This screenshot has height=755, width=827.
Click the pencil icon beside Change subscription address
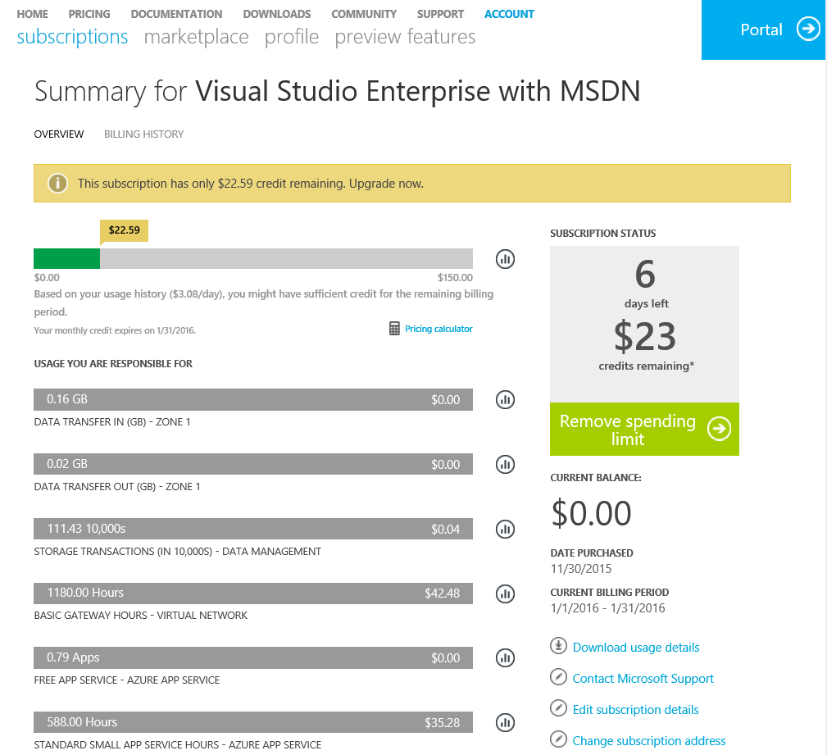pos(558,739)
